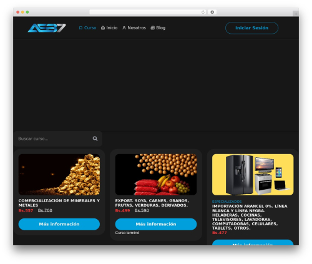Click the crossed-out price Bs.700
Image resolution: width=312 pixels, height=264 pixels.
pos(45,210)
